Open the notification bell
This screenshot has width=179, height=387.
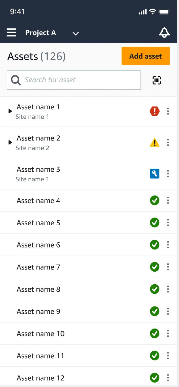pyautogui.click(x=164, y=33)
